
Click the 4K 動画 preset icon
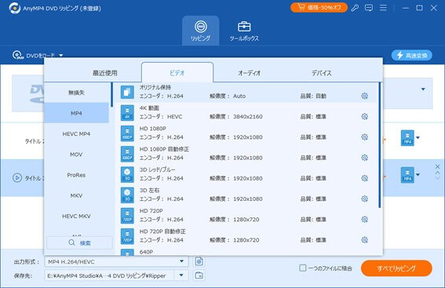pyautogui.click(x=127, y=113)
